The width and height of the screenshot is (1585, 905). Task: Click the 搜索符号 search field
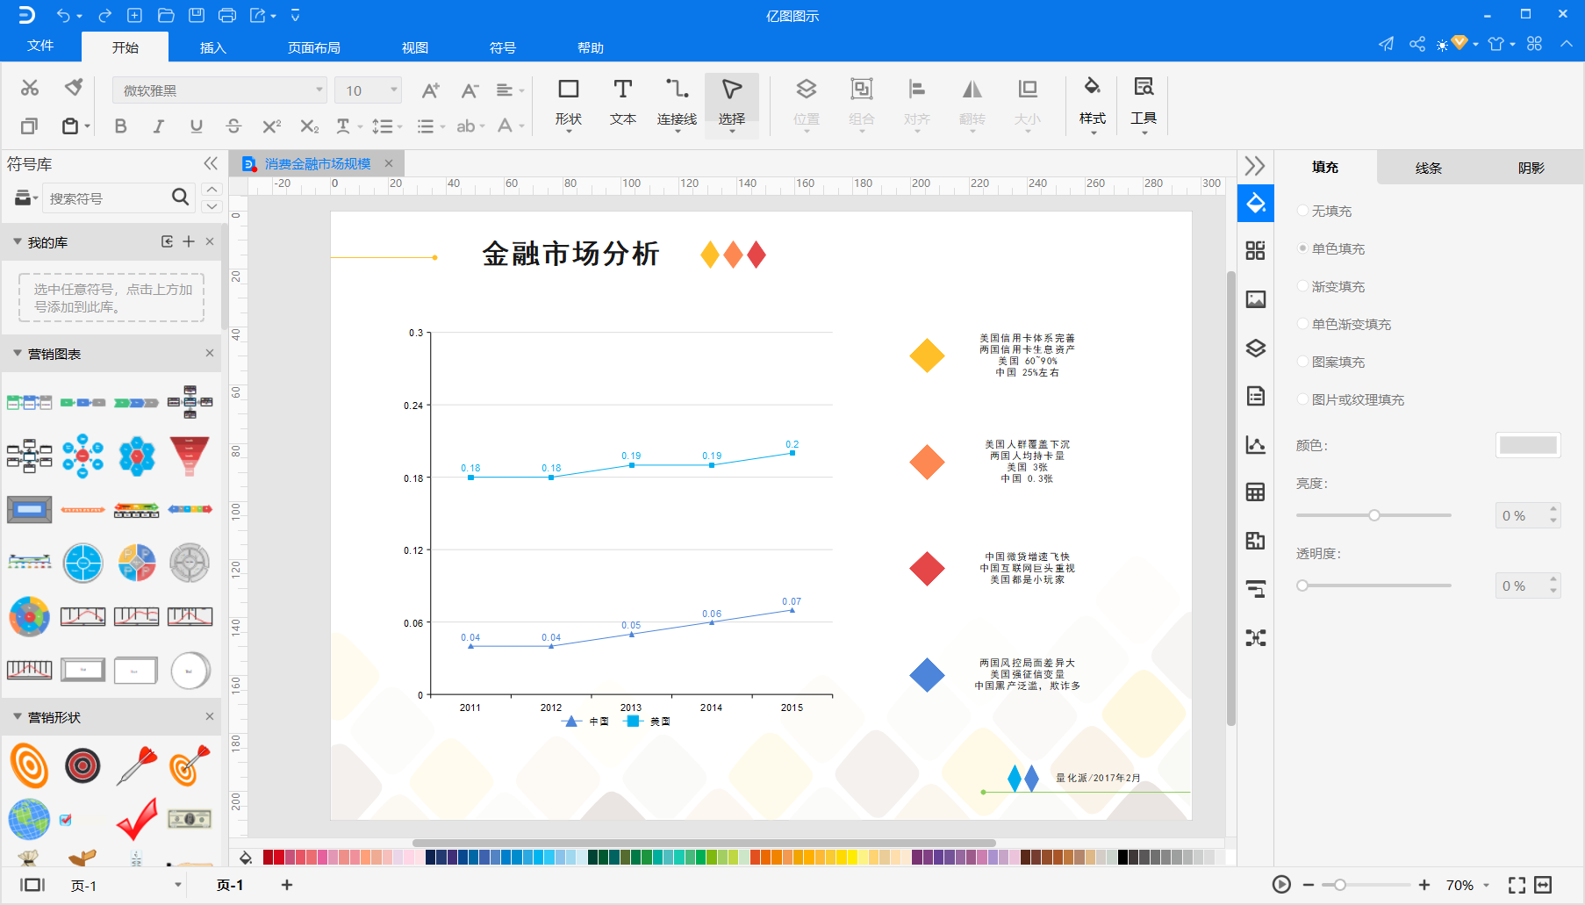click(108, 198)
